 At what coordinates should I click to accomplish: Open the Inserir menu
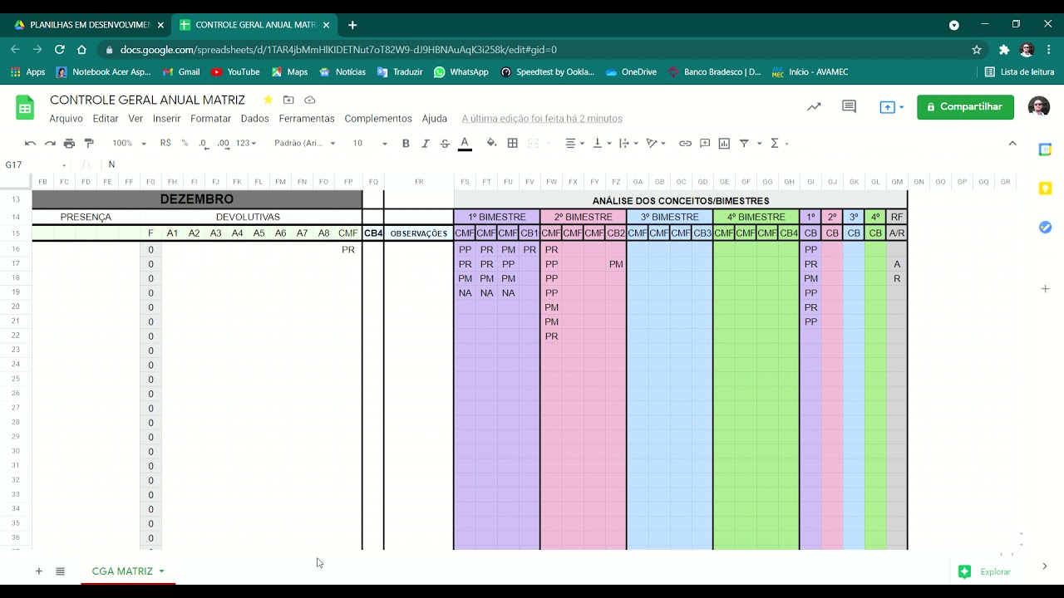click(x=167, y=119)
